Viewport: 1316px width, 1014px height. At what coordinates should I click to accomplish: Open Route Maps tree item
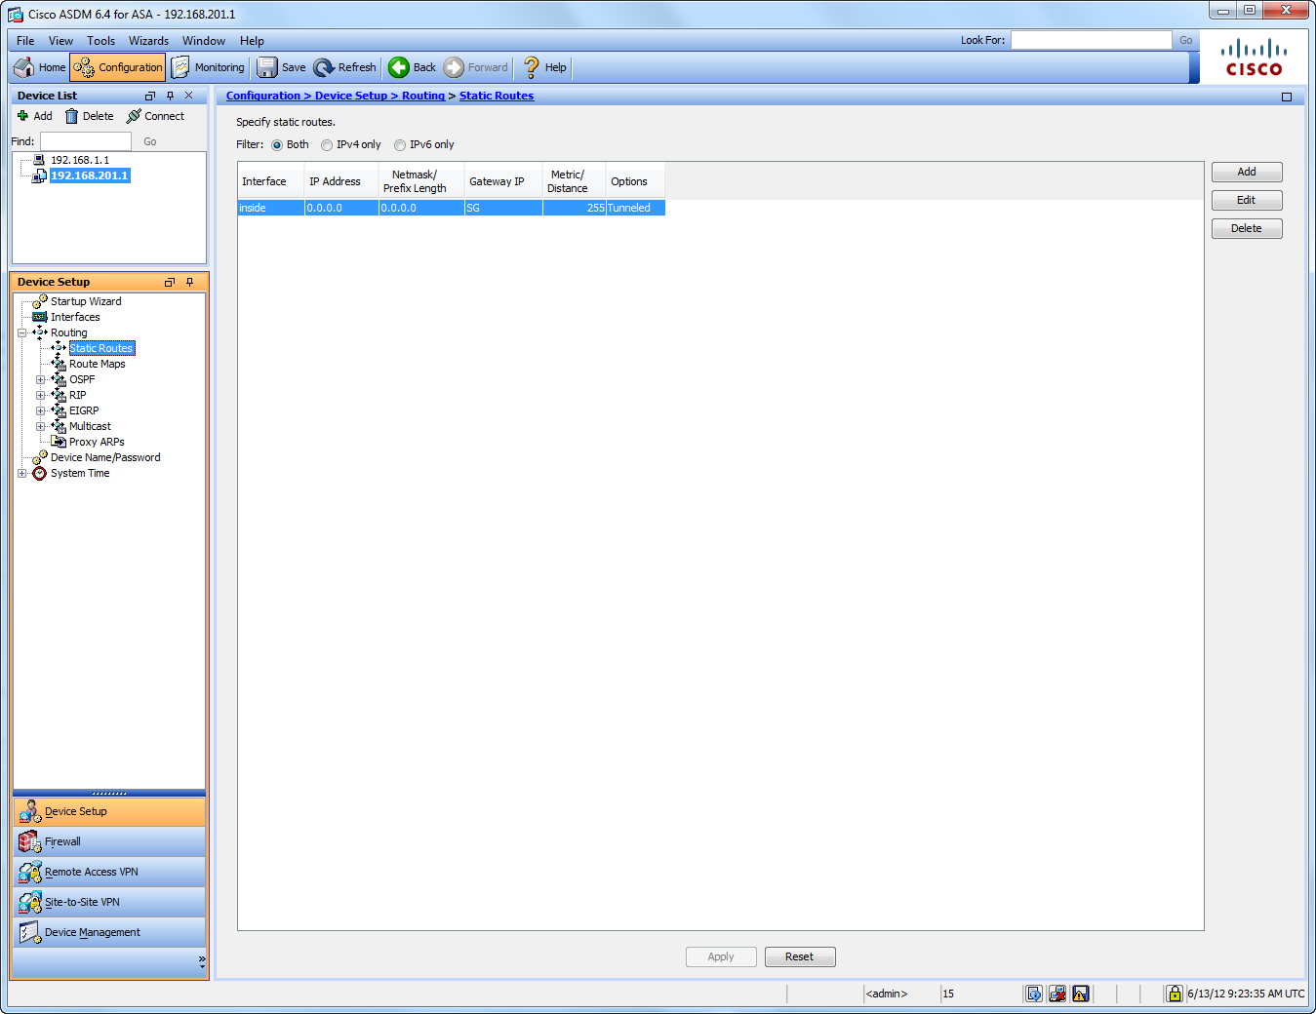[97, 364]
